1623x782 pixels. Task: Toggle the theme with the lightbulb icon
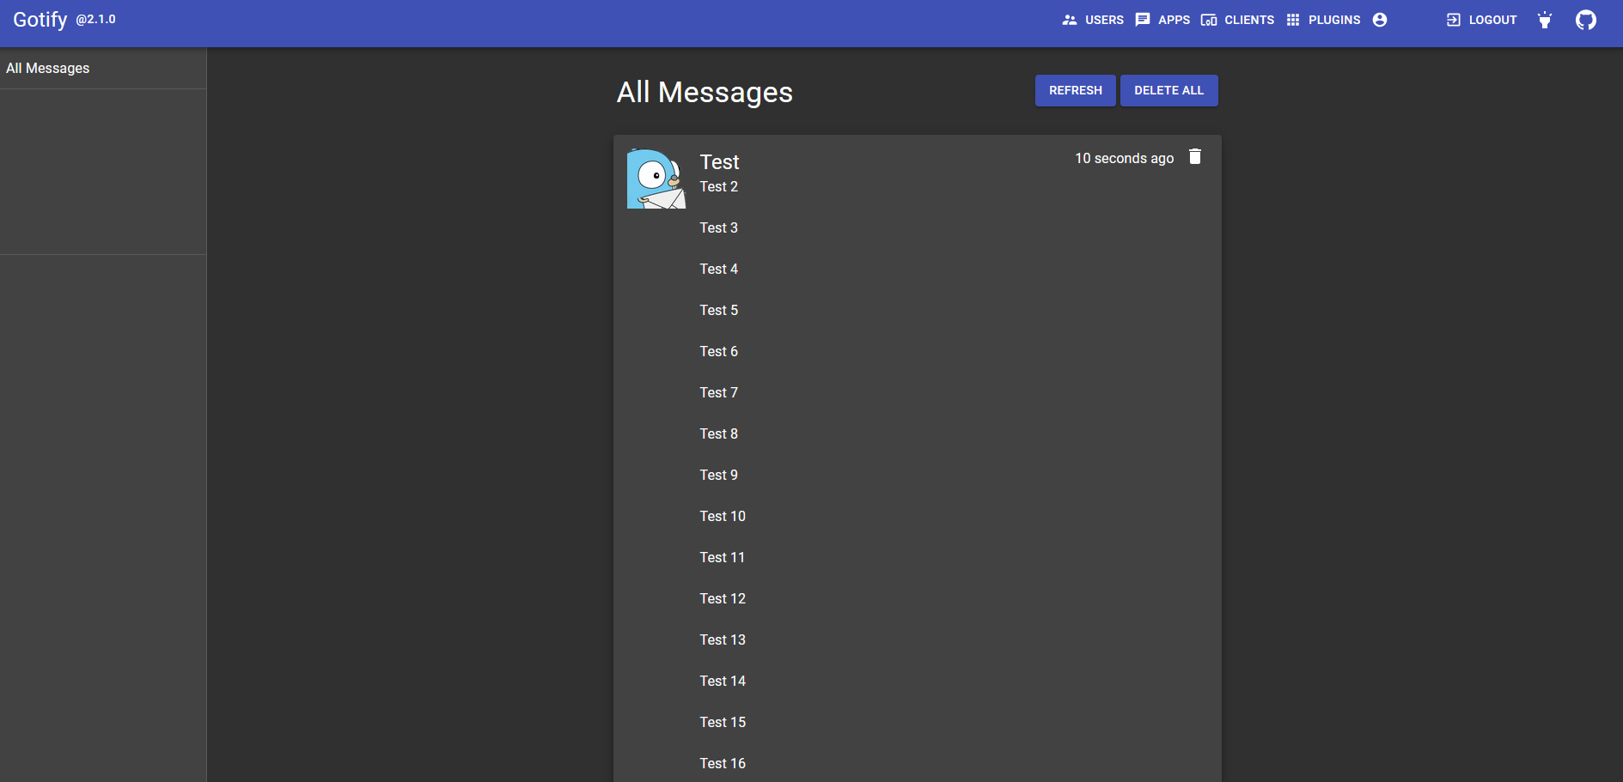(x=1544, y=20)
